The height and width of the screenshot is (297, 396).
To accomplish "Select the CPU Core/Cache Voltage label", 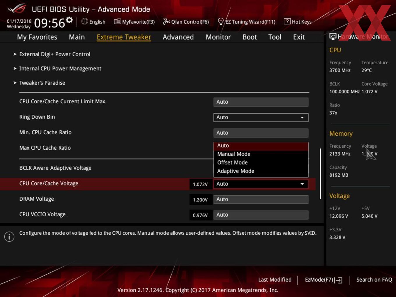I will click(x=49, y=183).
